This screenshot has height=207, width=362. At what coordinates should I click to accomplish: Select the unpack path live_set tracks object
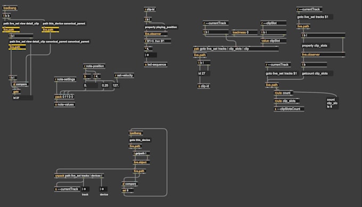[x=79, y=176]
